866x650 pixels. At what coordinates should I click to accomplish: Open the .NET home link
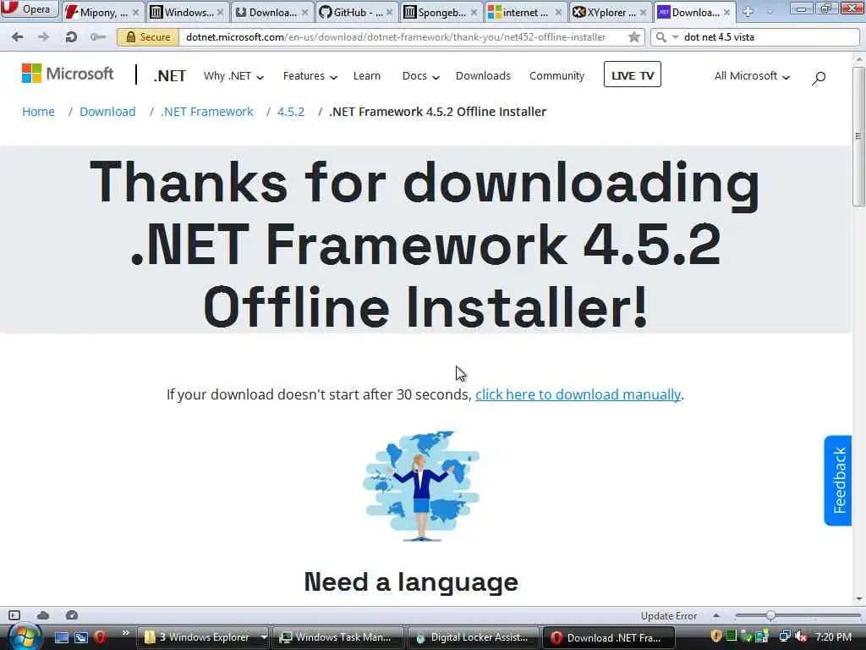coord(169,75)
